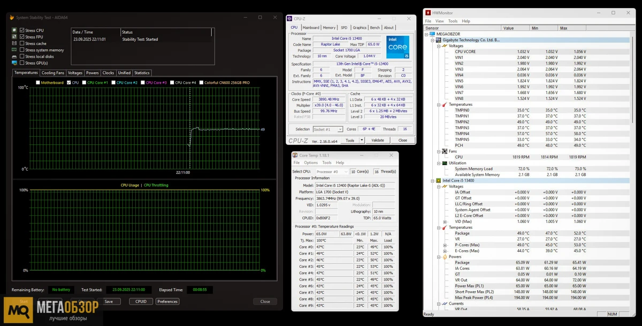Check the Motherboard temperature graph checkbox
Image resolution: width=642 pixels, height=326 pixels.
pyautogui.click(x=38, y=83)
